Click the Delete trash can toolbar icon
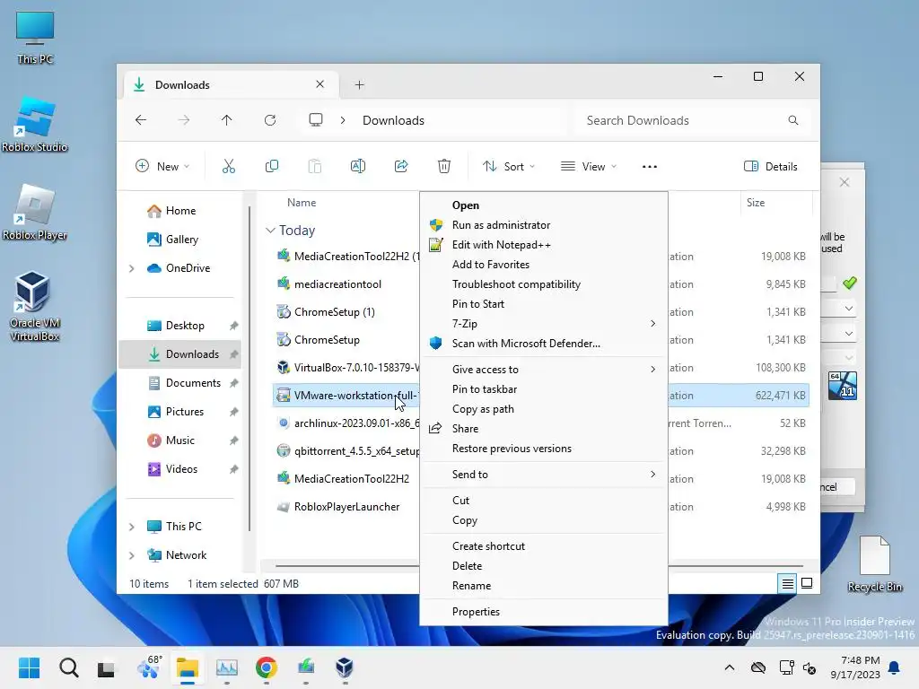Screen dimensions: 919x689 point(444,166)
